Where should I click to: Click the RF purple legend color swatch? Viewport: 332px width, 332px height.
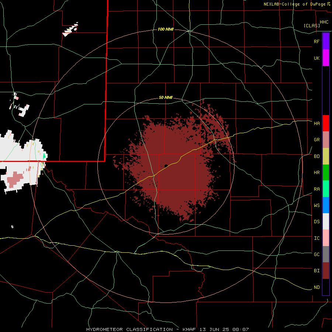coord(326,41)
